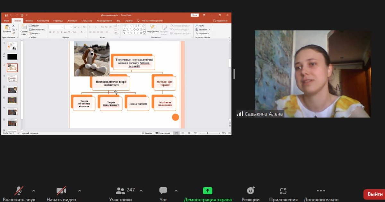
Task: Click green Демонстрация экрана share icon
Action: click(208, 191)
